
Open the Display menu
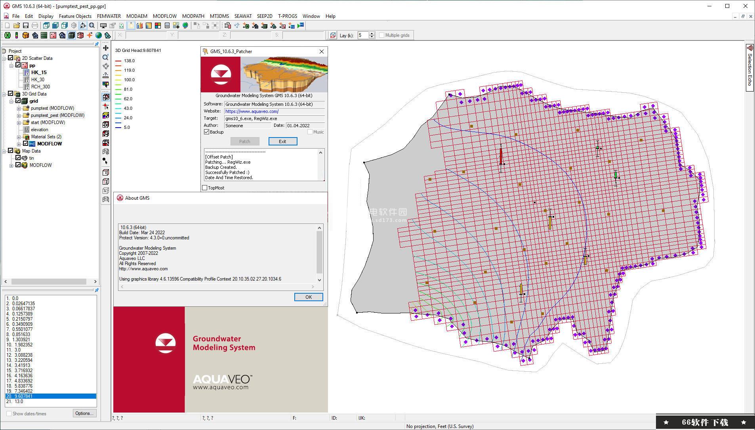46,16
